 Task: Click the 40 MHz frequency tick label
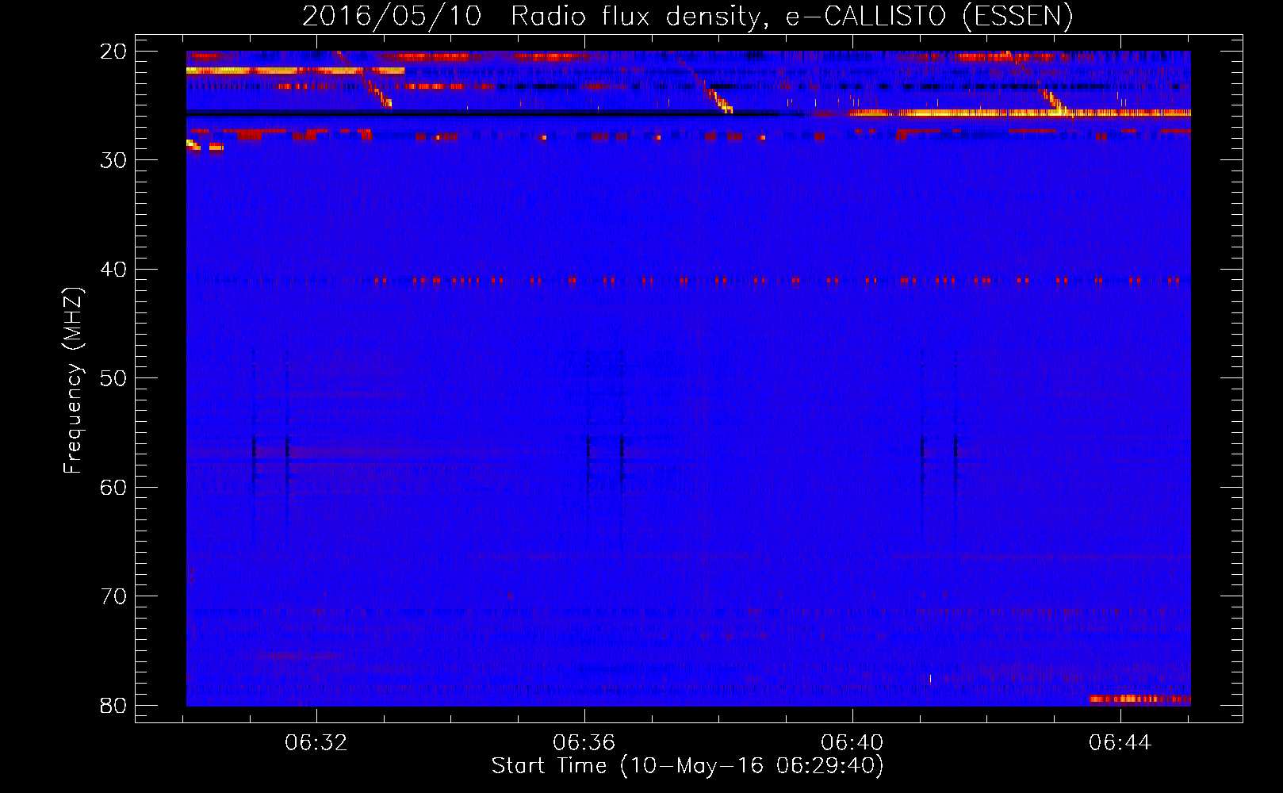[x=113, y=270]
